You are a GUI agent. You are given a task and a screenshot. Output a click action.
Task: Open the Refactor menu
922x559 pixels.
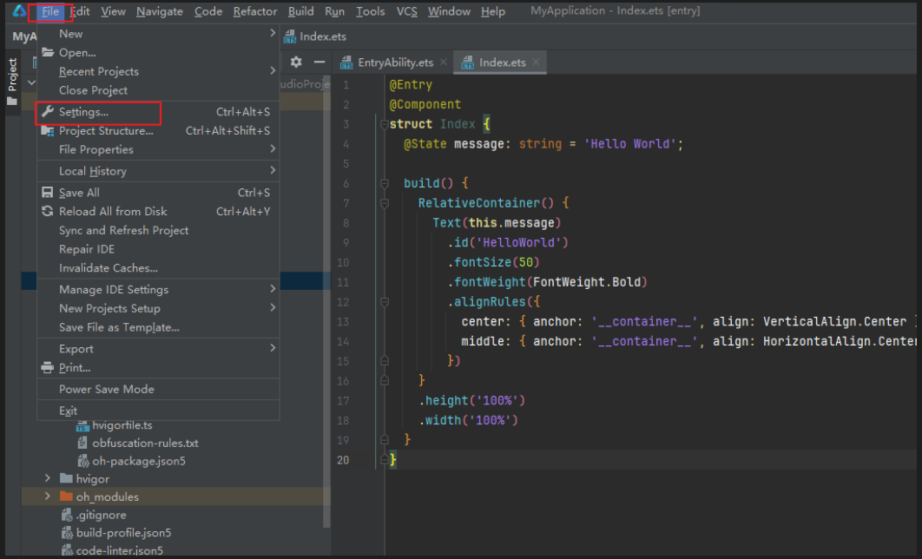point(254,12)
